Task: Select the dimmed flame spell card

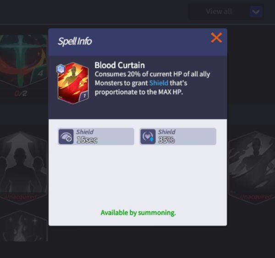Action: (24, 226)
